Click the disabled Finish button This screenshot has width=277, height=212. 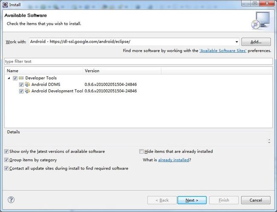pyautogui.click(x=224, y=200)
